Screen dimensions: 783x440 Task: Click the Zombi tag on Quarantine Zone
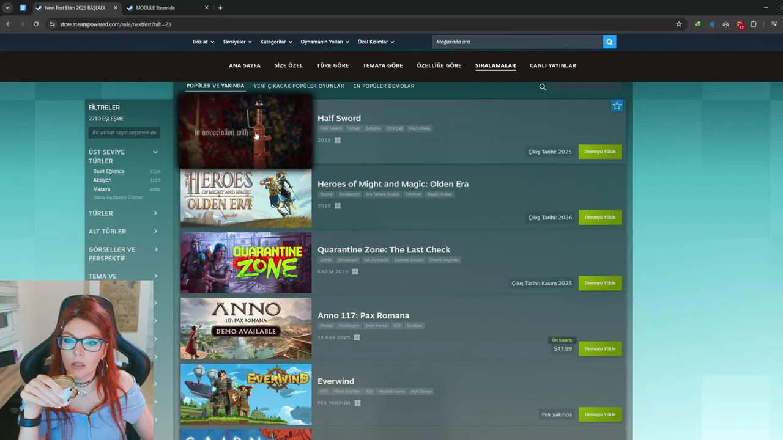(325, 260)
